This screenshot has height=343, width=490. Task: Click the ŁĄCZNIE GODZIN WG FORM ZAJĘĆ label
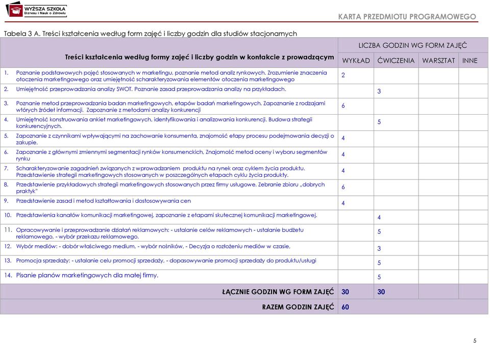278,292
